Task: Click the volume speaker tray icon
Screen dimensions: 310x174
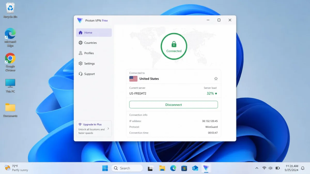Action: (270, 168)
